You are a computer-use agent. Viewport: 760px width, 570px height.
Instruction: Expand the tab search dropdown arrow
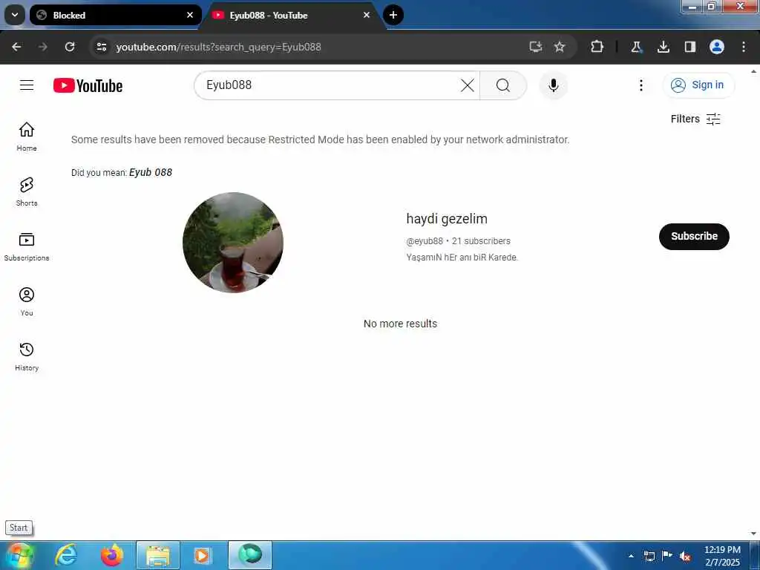(x=15, y=15)
